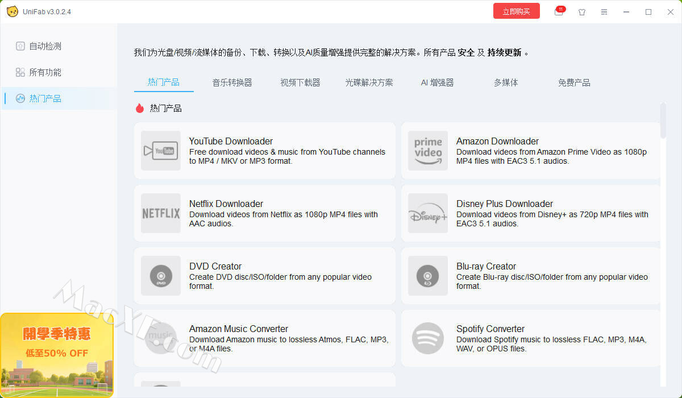Switch to the 多媒体 tab
This screenshot has height=398, width=682.
[x=506, y=82]
